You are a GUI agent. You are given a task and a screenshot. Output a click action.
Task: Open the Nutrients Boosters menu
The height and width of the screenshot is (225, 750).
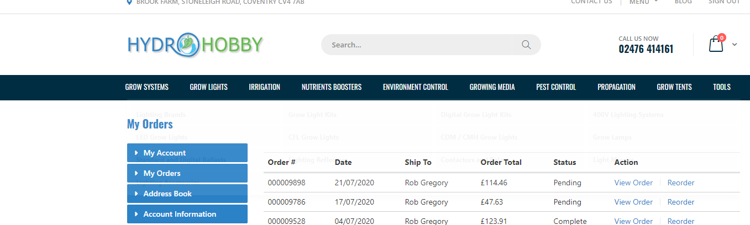(x=331, y=87)
